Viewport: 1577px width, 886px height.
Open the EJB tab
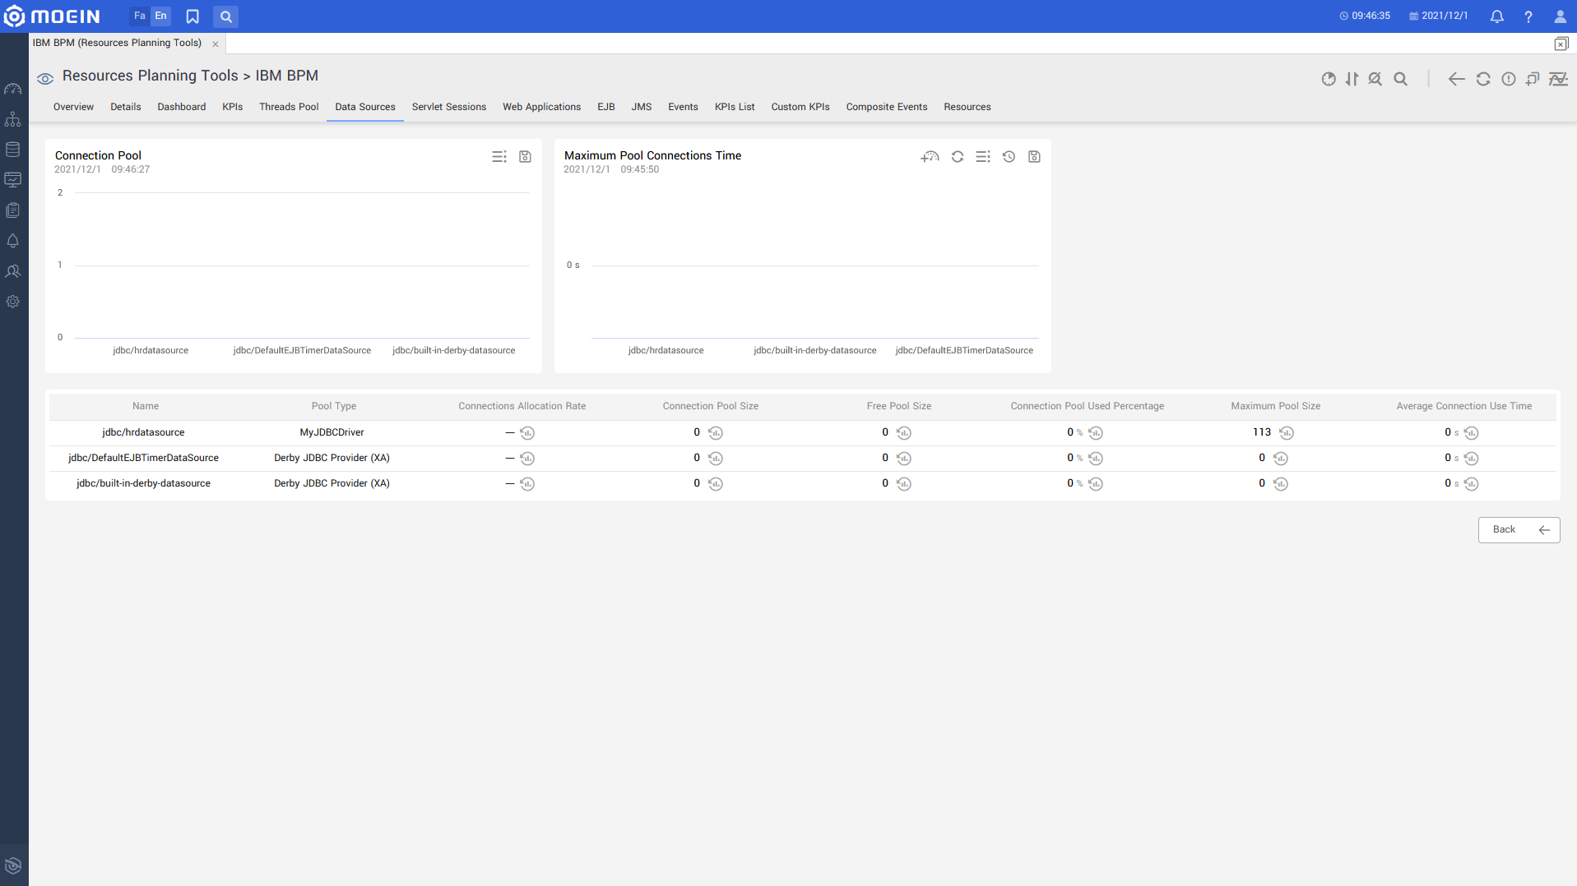coord(606,107)
